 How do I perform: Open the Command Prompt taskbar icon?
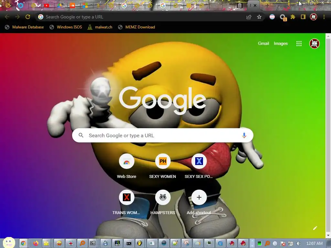click(129, 243)
